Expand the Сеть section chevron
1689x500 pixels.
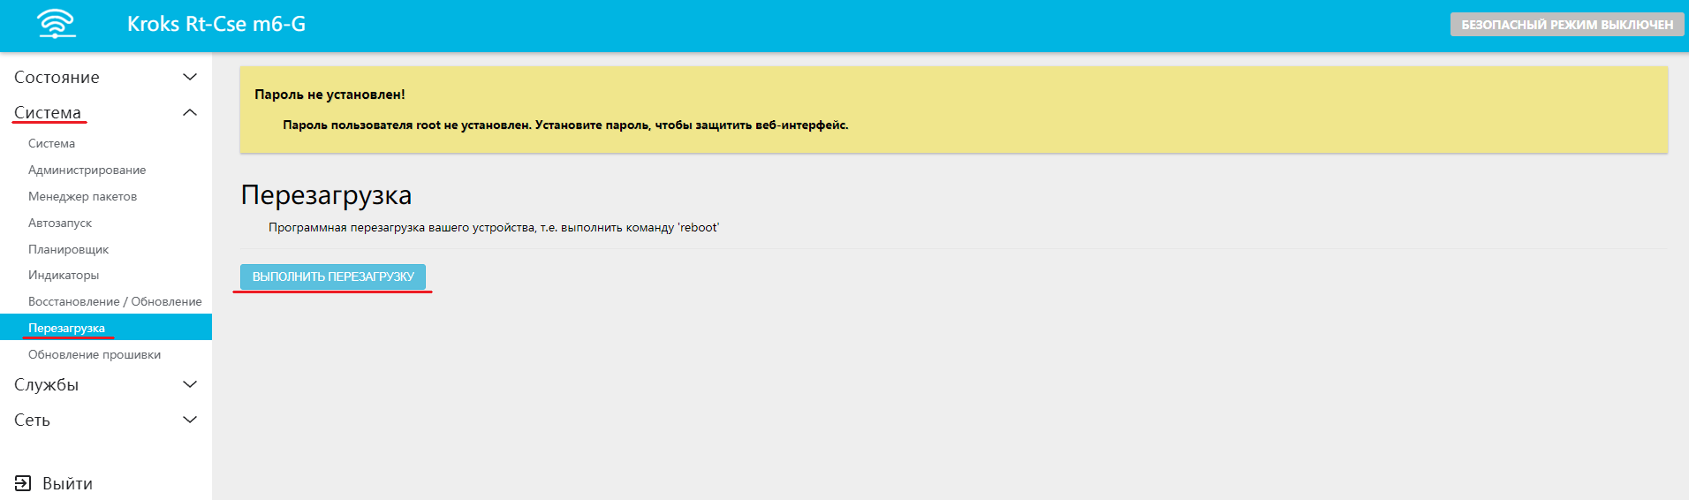coord(189,420)
